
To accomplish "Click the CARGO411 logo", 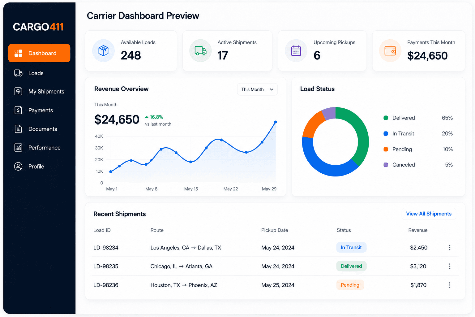I will [38, 27].
